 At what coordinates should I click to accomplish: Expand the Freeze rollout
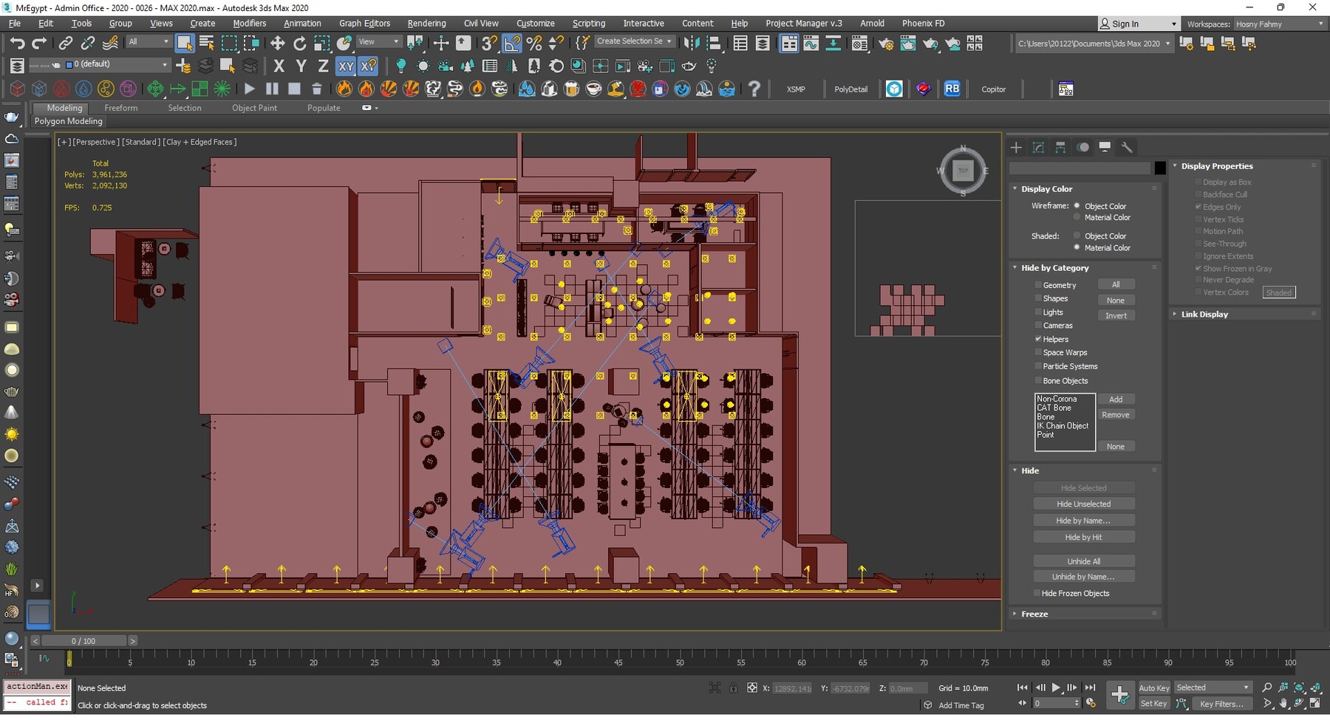[x=1034, y=614]
